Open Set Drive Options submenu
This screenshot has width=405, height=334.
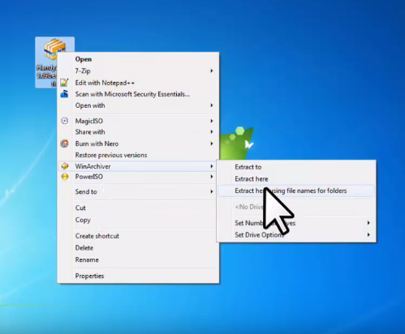(x=296, y=235)
